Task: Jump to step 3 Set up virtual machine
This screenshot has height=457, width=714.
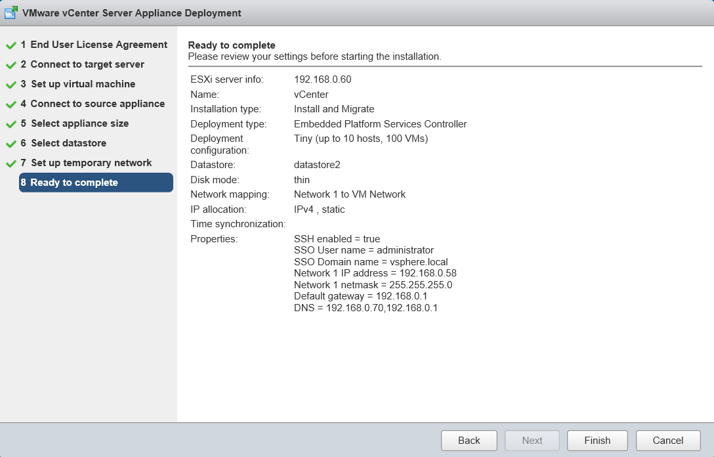Action: (83, 84)
